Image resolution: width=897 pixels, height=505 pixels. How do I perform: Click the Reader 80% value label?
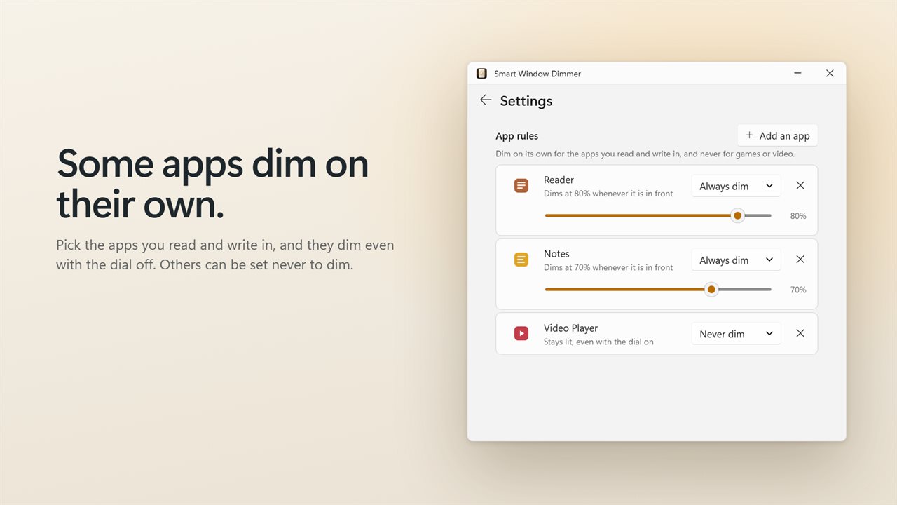798,216
